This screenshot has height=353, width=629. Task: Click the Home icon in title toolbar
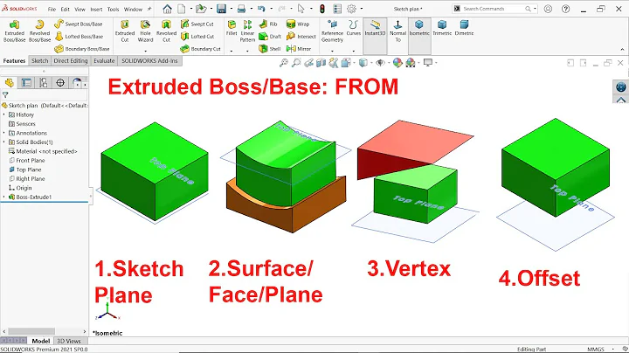tap(167, 9)
